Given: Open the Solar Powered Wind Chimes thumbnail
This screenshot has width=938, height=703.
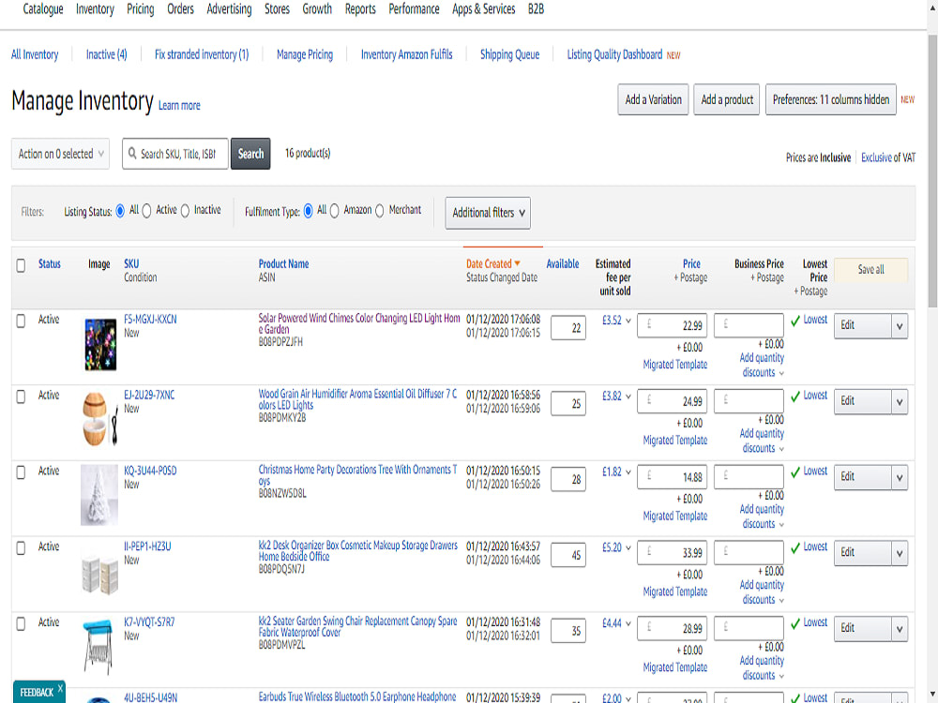Looking at the screenshot, I should (x=100, y=344).
